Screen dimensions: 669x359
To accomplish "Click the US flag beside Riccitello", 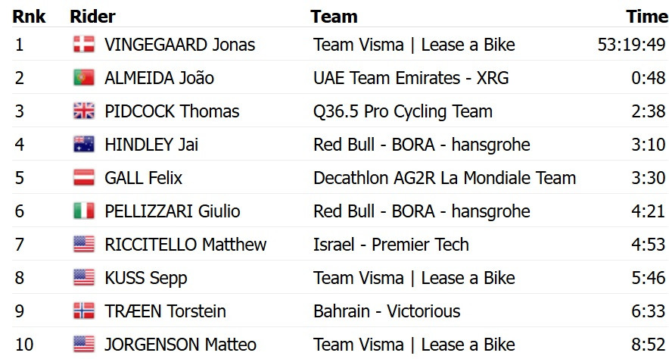I will tap(83, 245).
